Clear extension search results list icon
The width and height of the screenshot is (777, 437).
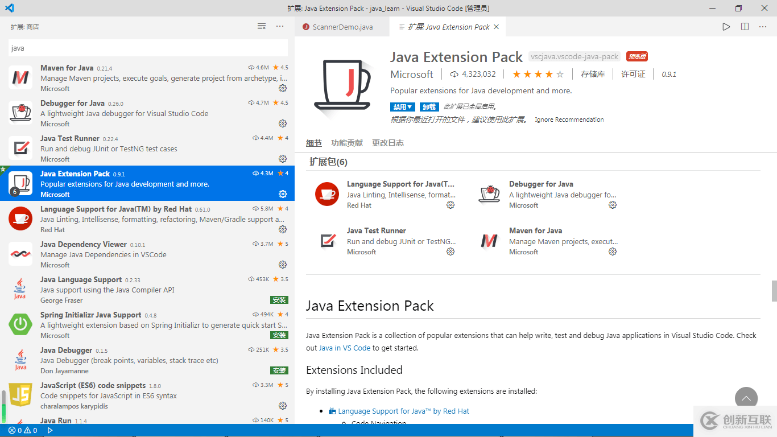262,26
